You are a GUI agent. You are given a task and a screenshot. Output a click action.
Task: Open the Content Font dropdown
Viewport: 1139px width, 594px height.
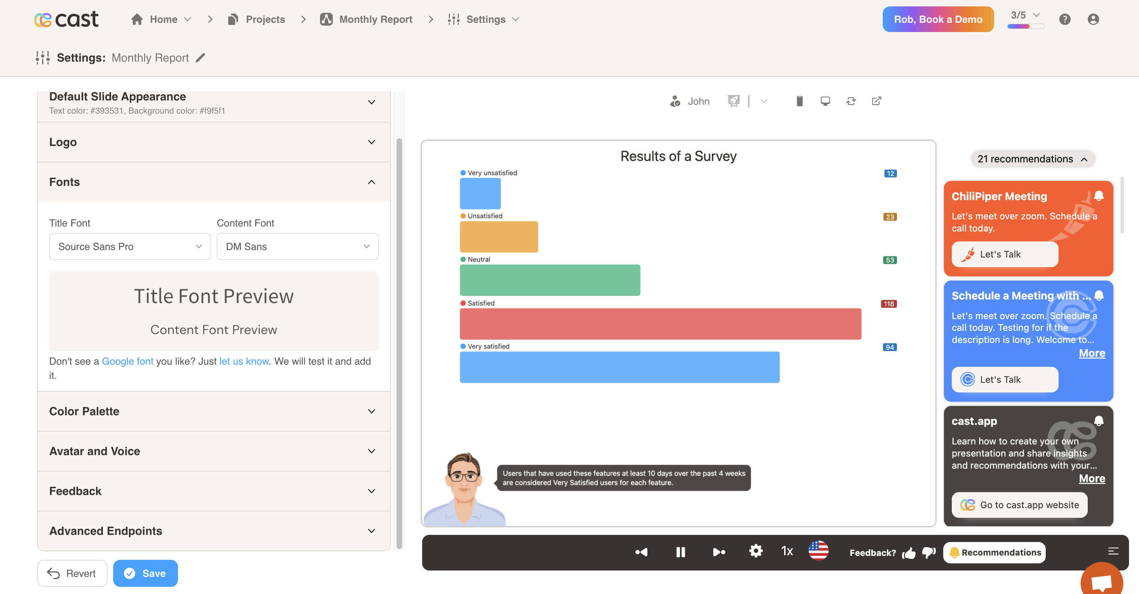click(298, 246)
